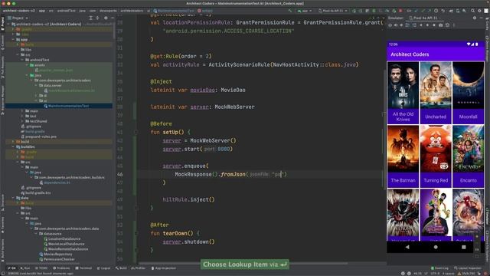The height and width of the screenshot is (276, 490).
Task: Tap the Android home navigation circle
Action: (436, 247)
